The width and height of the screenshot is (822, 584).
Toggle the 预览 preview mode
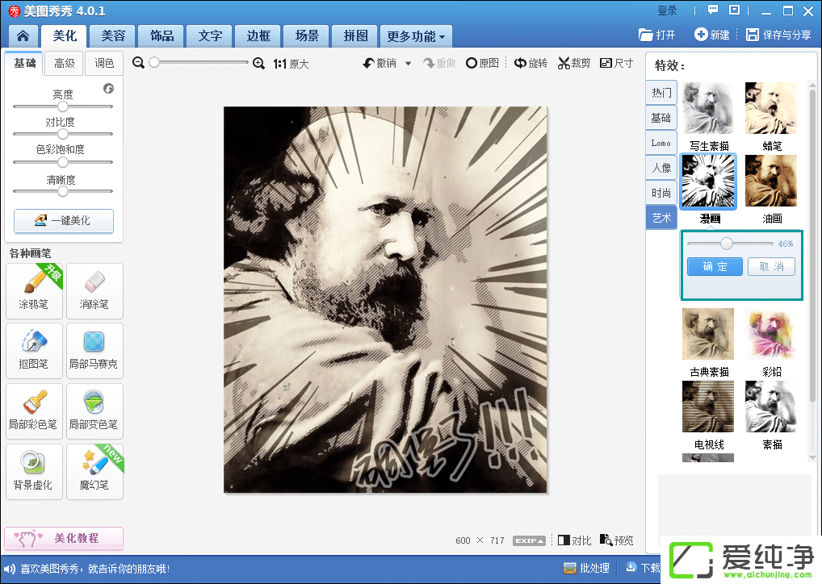coord(616,540)
